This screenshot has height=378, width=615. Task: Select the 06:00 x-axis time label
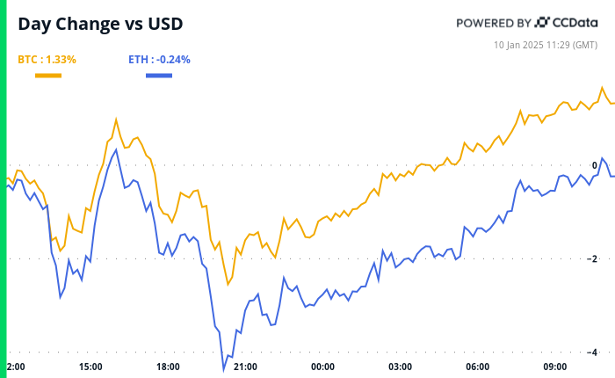(477, 367)
